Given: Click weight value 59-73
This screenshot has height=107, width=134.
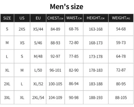Looking at the screenshot, I should tap(121, 43).
